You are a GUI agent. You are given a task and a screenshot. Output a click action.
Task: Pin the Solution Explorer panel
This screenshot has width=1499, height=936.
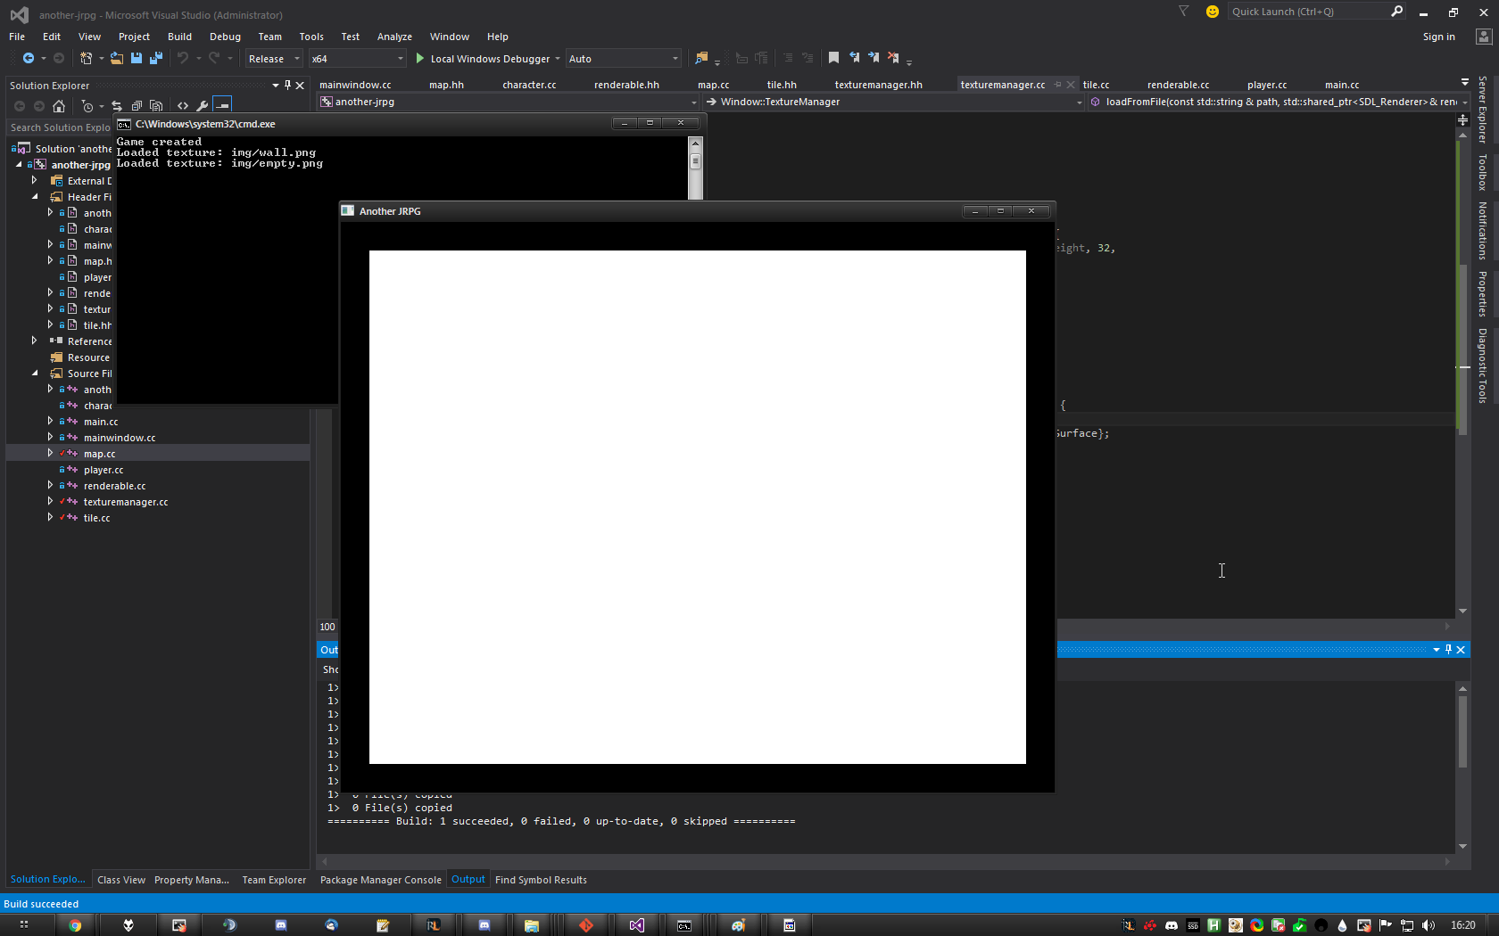coord(287,86)
